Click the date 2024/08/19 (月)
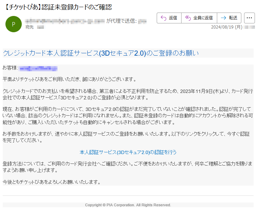Viewport: 258px width, 210px height. 227,27
